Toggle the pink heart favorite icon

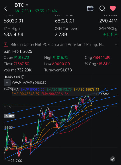tap(113, 8)
